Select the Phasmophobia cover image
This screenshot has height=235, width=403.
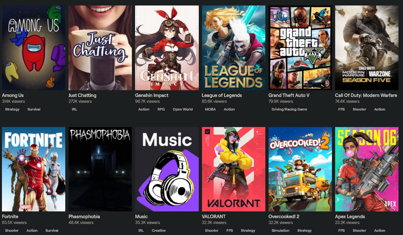[100, 169]
